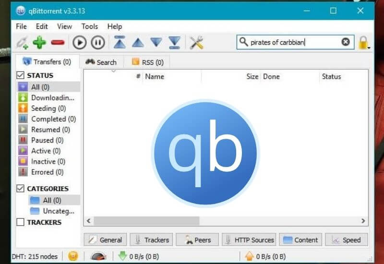Move torrent to top of queue
Screen dimensions: 384x264
pyautogui.click(x=120, y=43)
